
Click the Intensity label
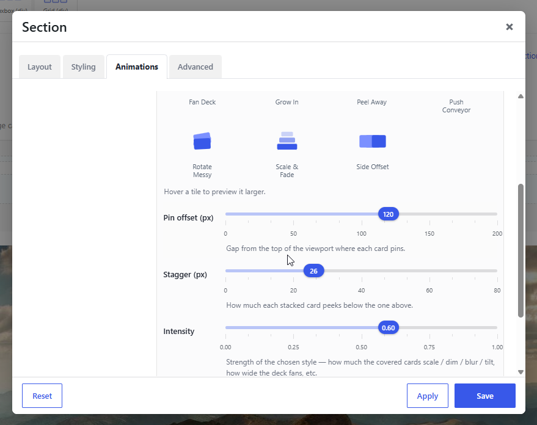[x=179, y=331]
